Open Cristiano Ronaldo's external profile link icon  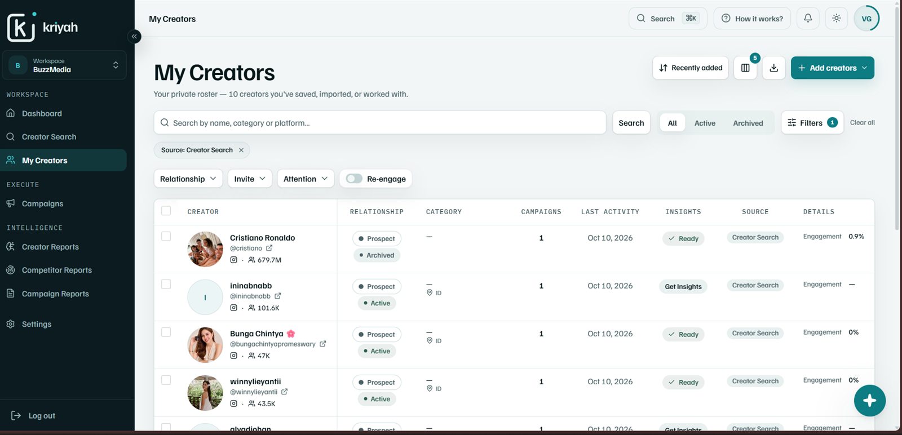click(269, 248)
